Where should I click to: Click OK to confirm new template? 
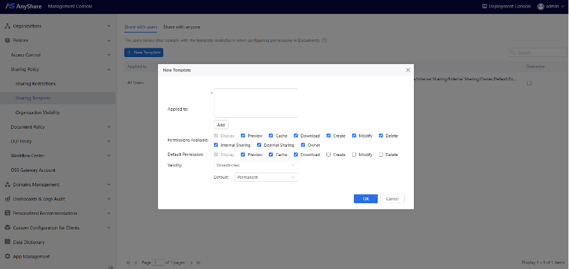[366, 199]
